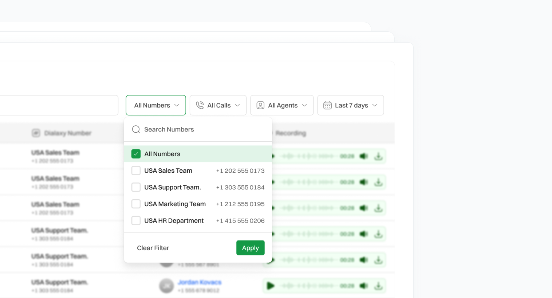The width and height of the screenshot is (552, 298).
Task: Enable the USA HR Department checkbox
Action: coord(136,221)
